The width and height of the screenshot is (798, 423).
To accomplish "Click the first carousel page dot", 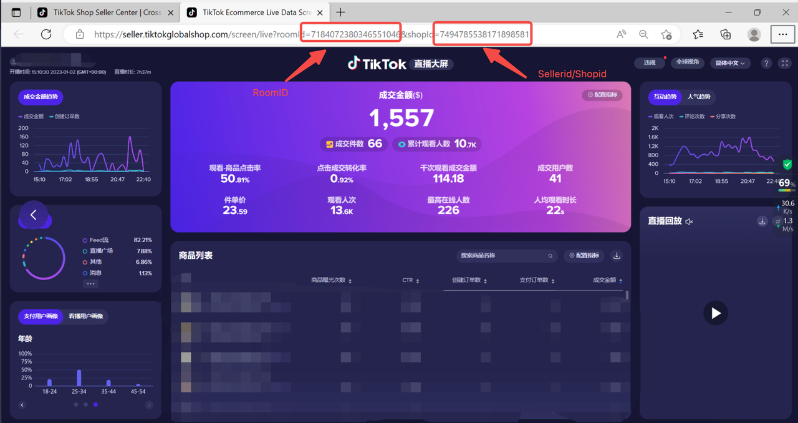I will click(76, 405).
